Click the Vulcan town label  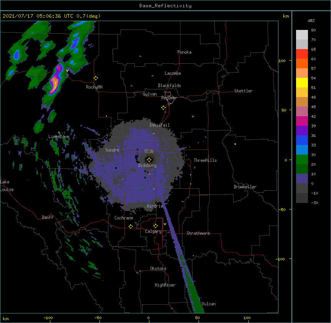209,304
